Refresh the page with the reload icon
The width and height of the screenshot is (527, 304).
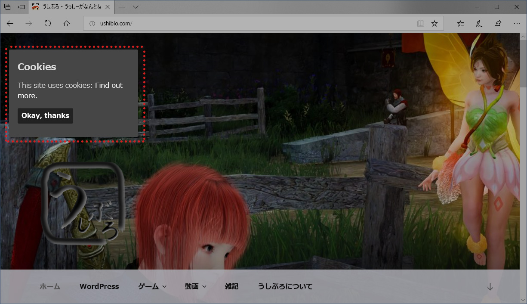tap(48, 23)
